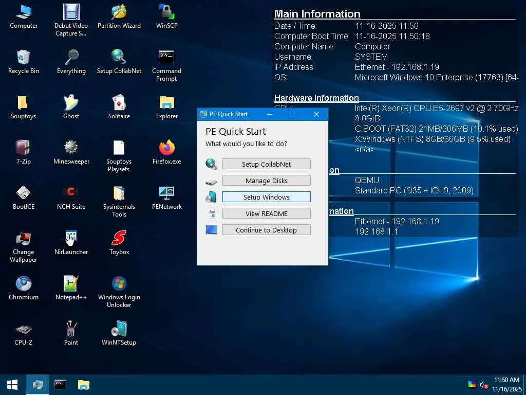Launch PENetwork desktop icon
The width and height of the screenshot is (526, 395).
pyautogui.click(x=167, y=198)
